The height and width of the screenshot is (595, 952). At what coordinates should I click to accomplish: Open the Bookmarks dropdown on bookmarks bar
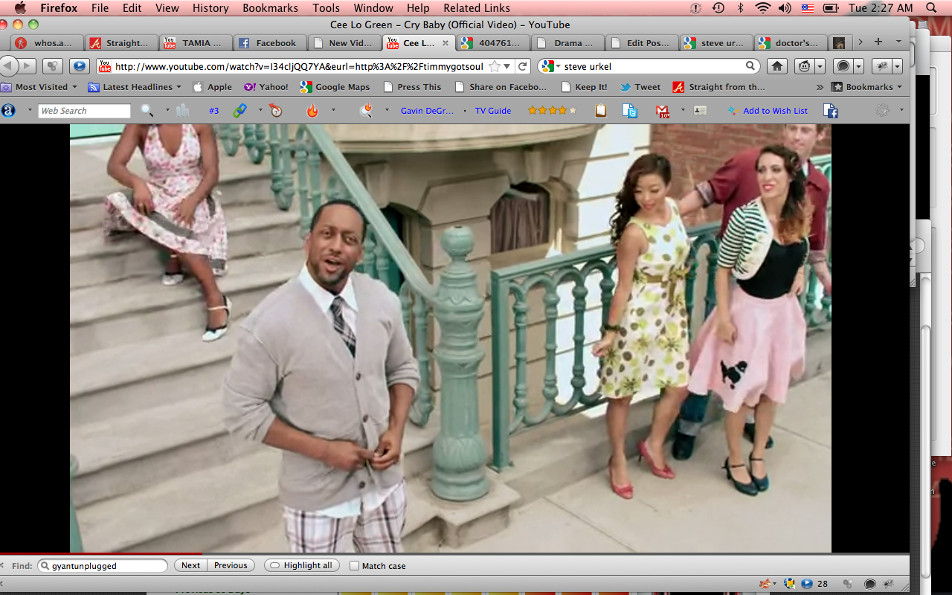pyautogui.click(x=868, y=87)
